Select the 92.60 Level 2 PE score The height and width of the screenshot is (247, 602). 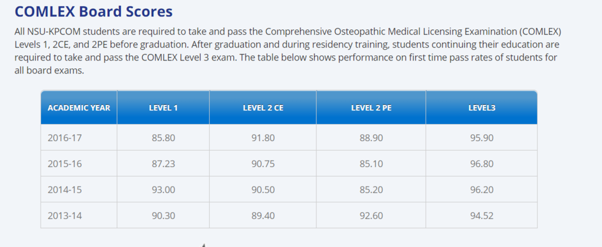pyautogui.click(x=371, y=216)
